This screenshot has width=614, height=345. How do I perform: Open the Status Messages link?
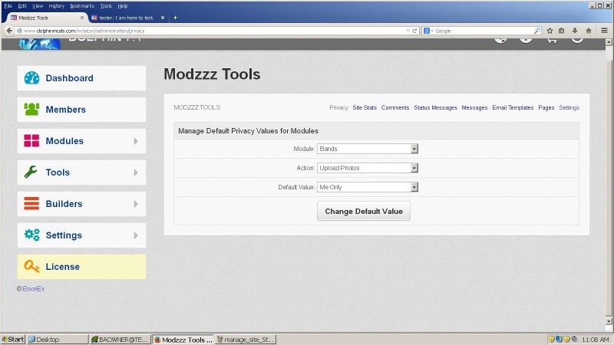click(x=435, y=107)
